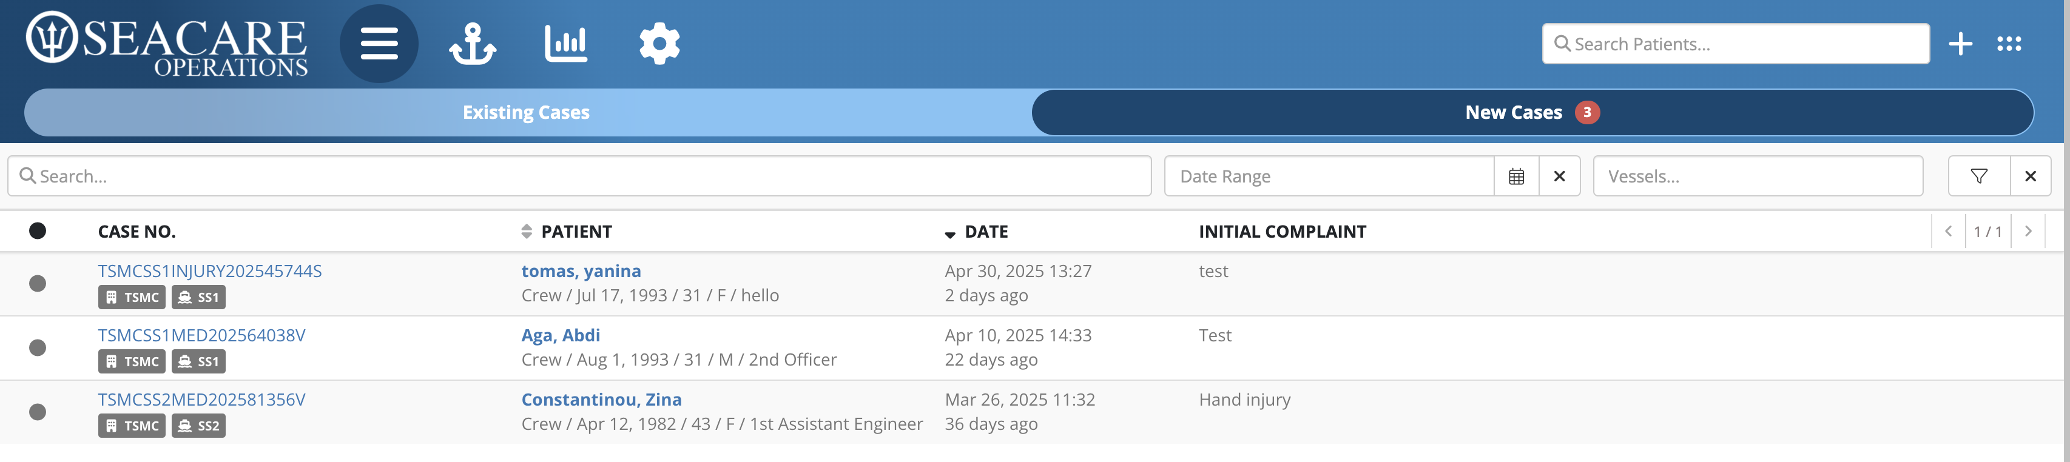This screenshot has width=2070, height=462.
Task: Click the INITIAL COMPLAINT column header
Action: pyautogui.click(x=1283, y=232)
